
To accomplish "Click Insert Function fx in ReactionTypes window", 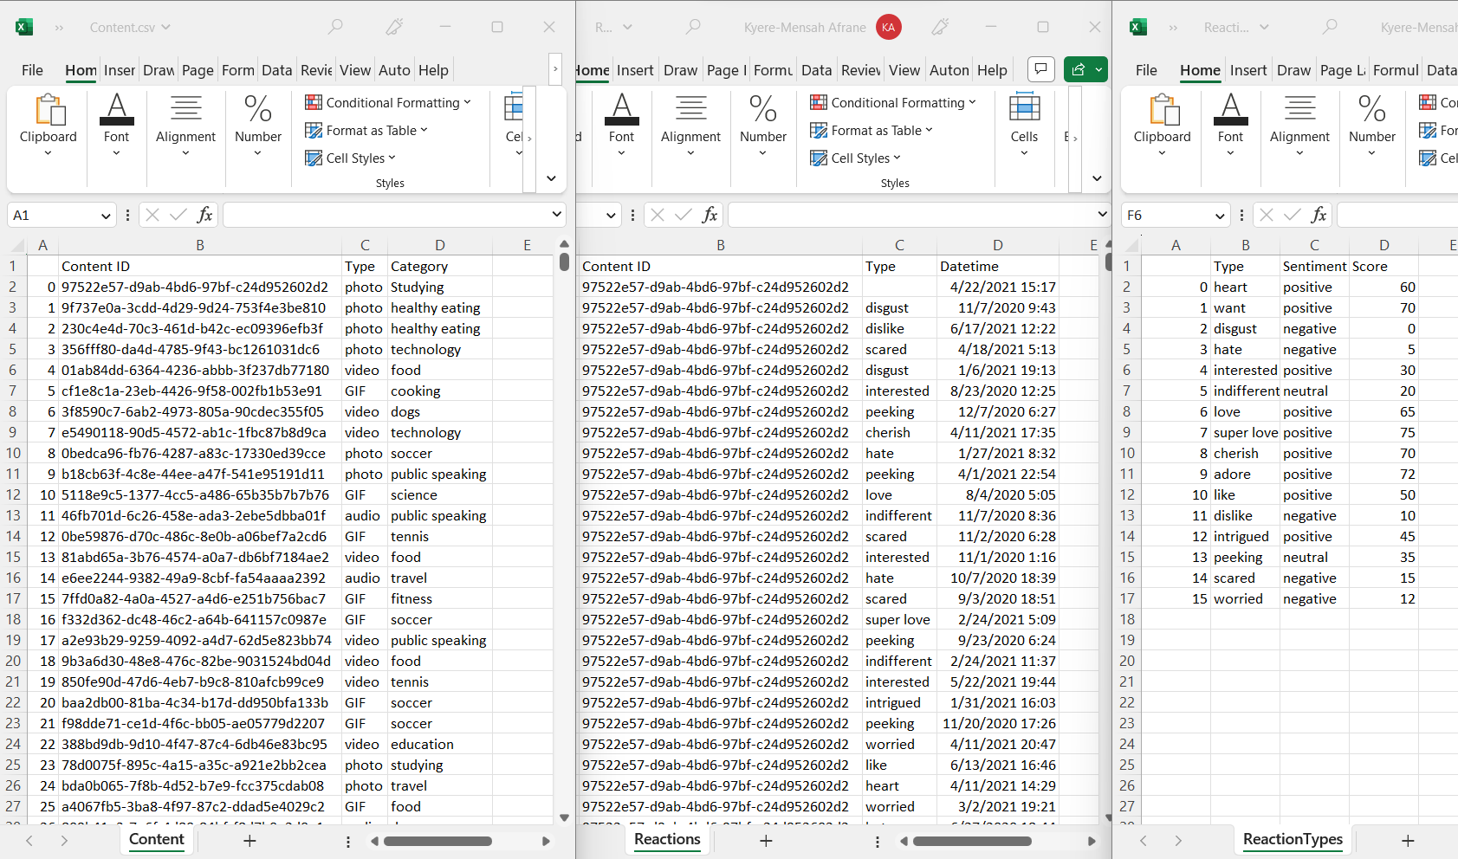I will point(1319,215).
